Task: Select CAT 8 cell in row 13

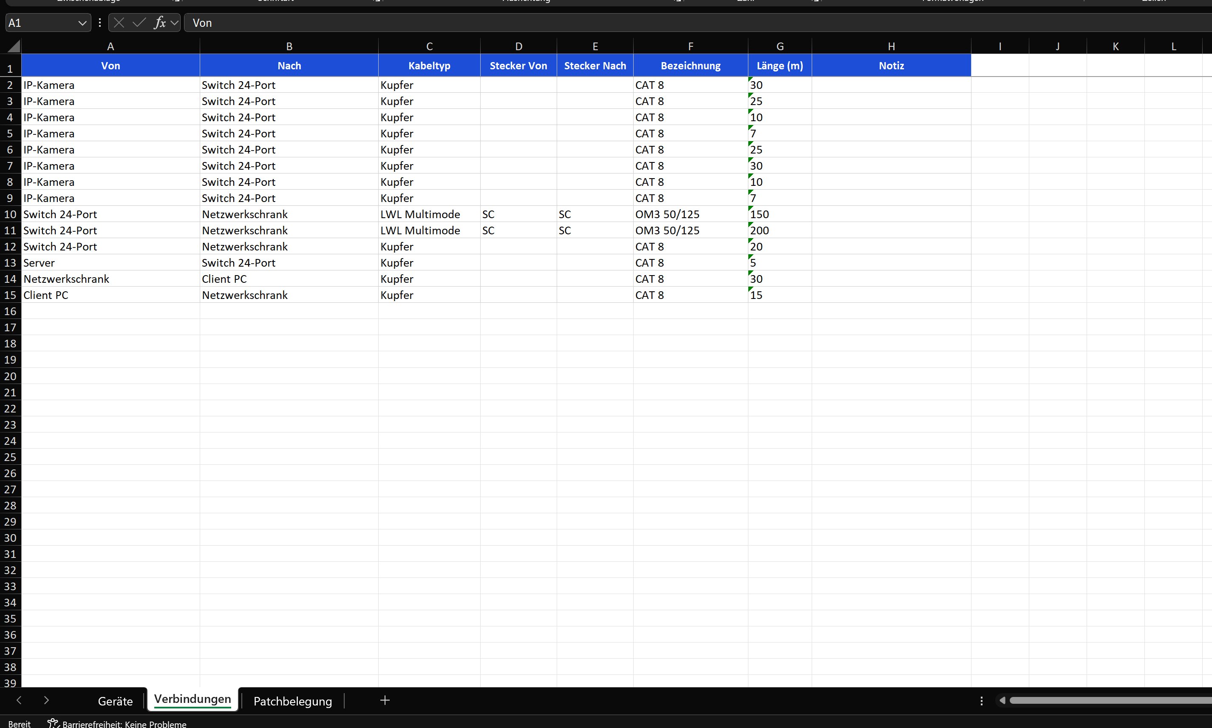Action: [691, 263]
